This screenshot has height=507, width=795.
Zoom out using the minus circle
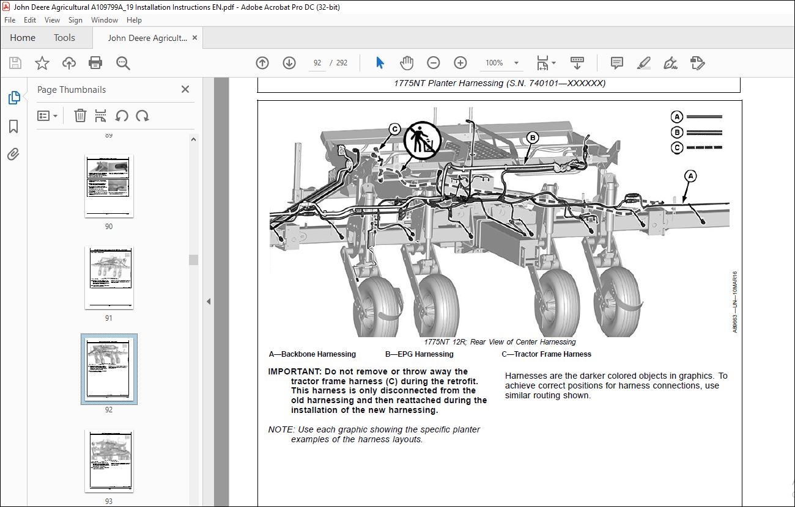434,63
